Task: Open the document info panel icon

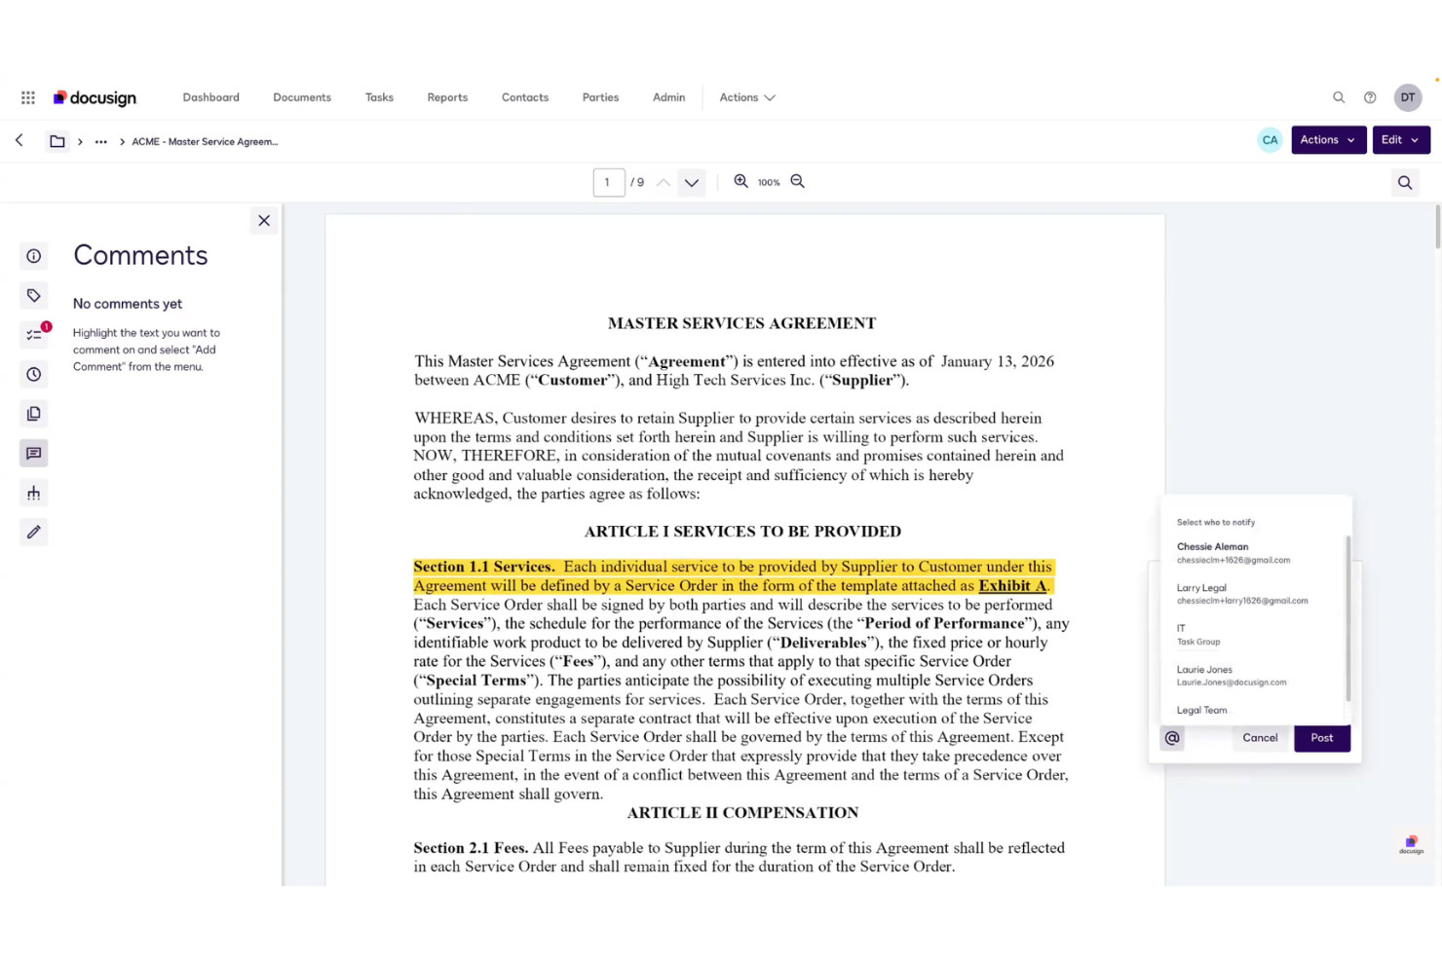Action: point(34,256)
